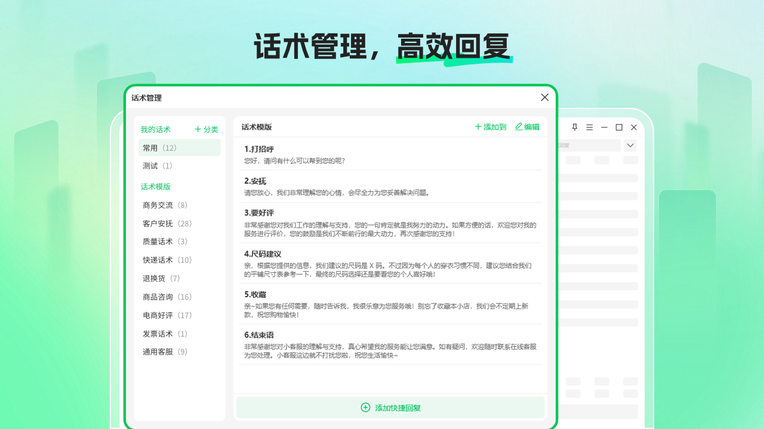Expand the dropdown chevron next to the reply search box
764x429 pixels.
point(630,145)
